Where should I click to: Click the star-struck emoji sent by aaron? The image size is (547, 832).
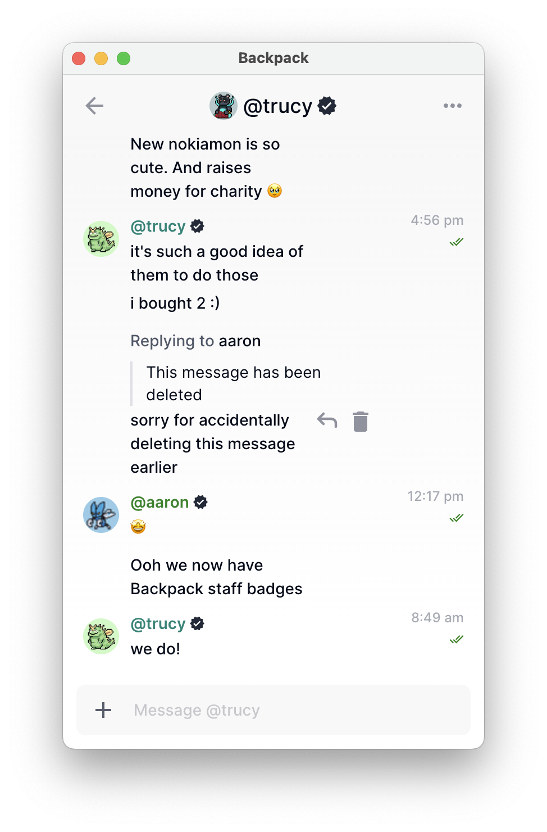coord(138,526)
